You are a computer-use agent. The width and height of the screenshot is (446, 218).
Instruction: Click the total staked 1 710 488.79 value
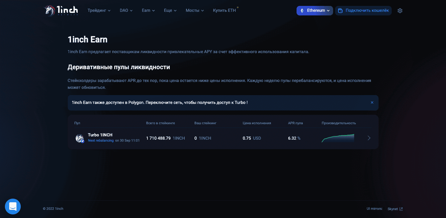(x=158, y=138)
